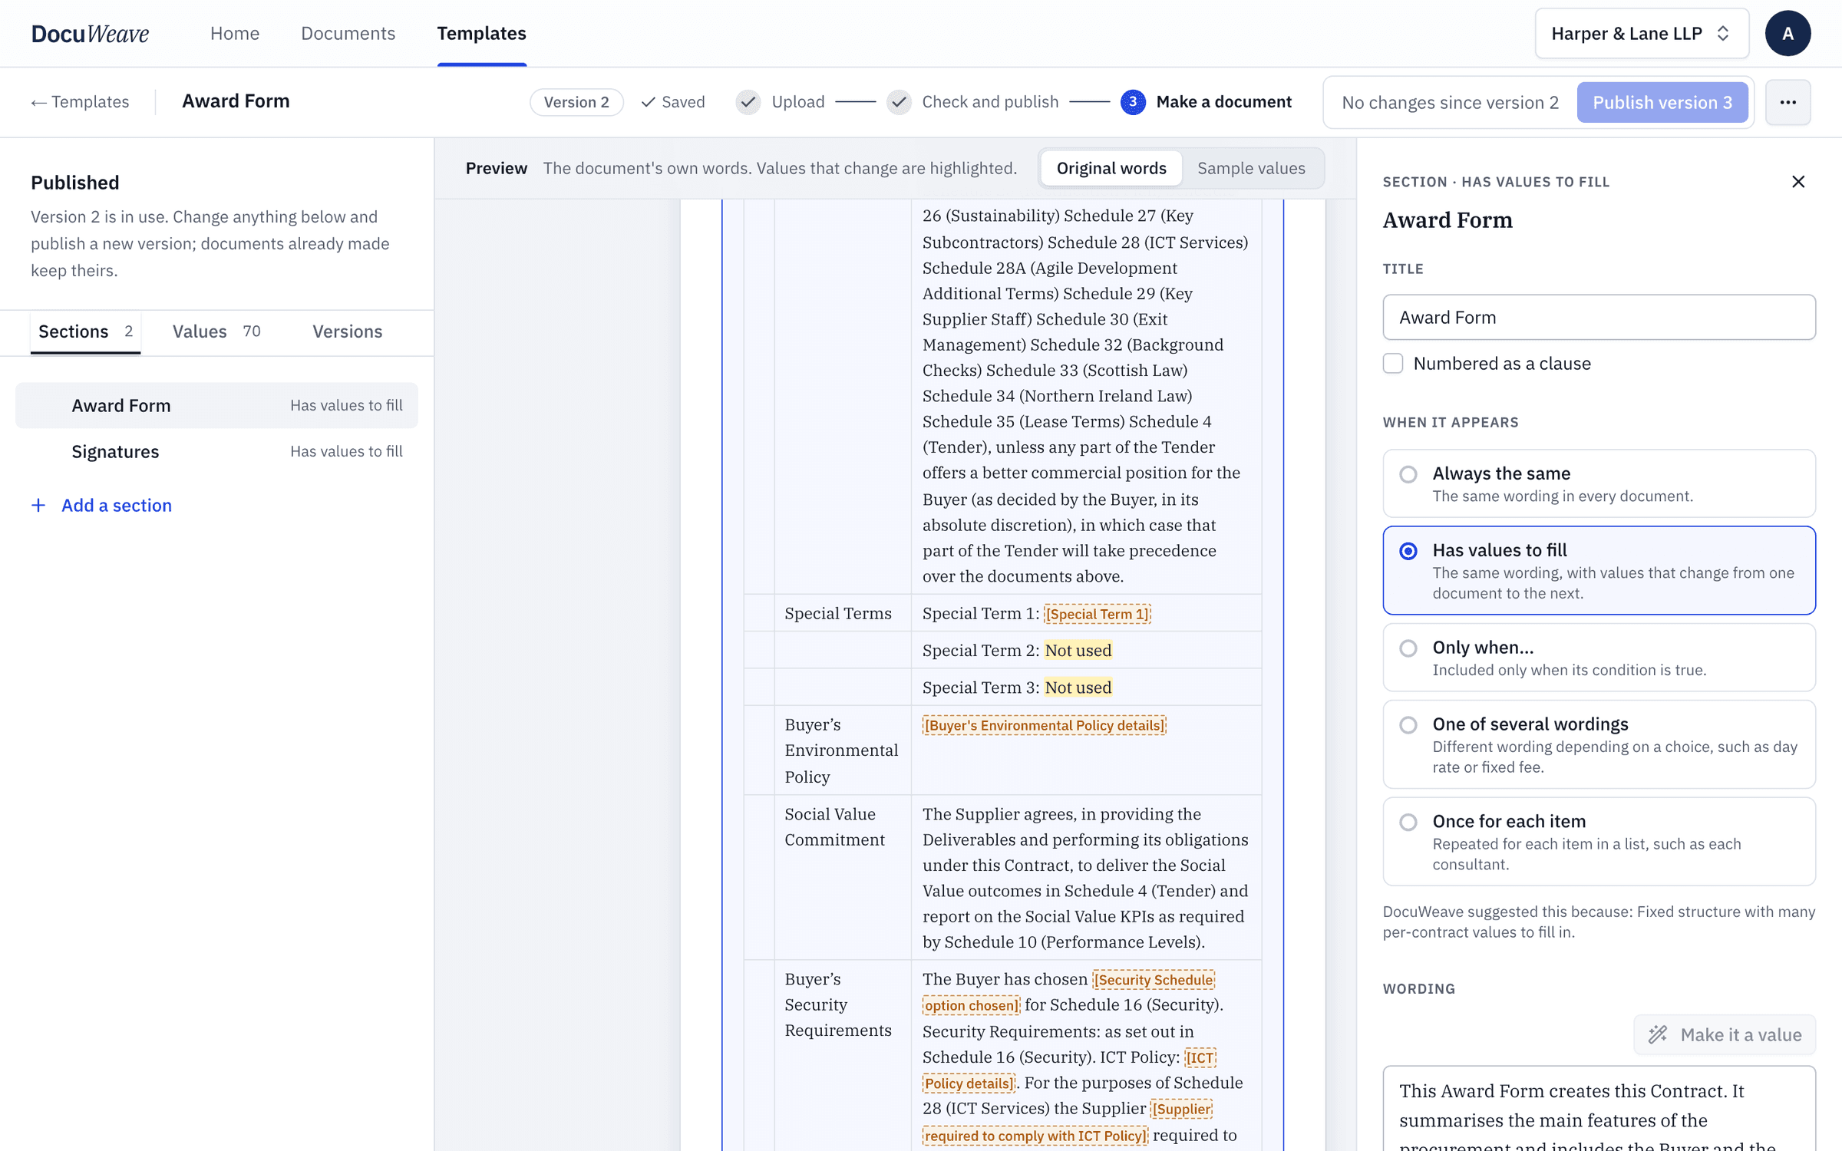Viewport: 1842px width, 1151px height.
Task: Select the Has values to fill option
Action: [1599, 570]
